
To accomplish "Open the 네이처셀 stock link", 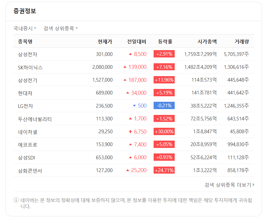I will (x=27, y=132).
